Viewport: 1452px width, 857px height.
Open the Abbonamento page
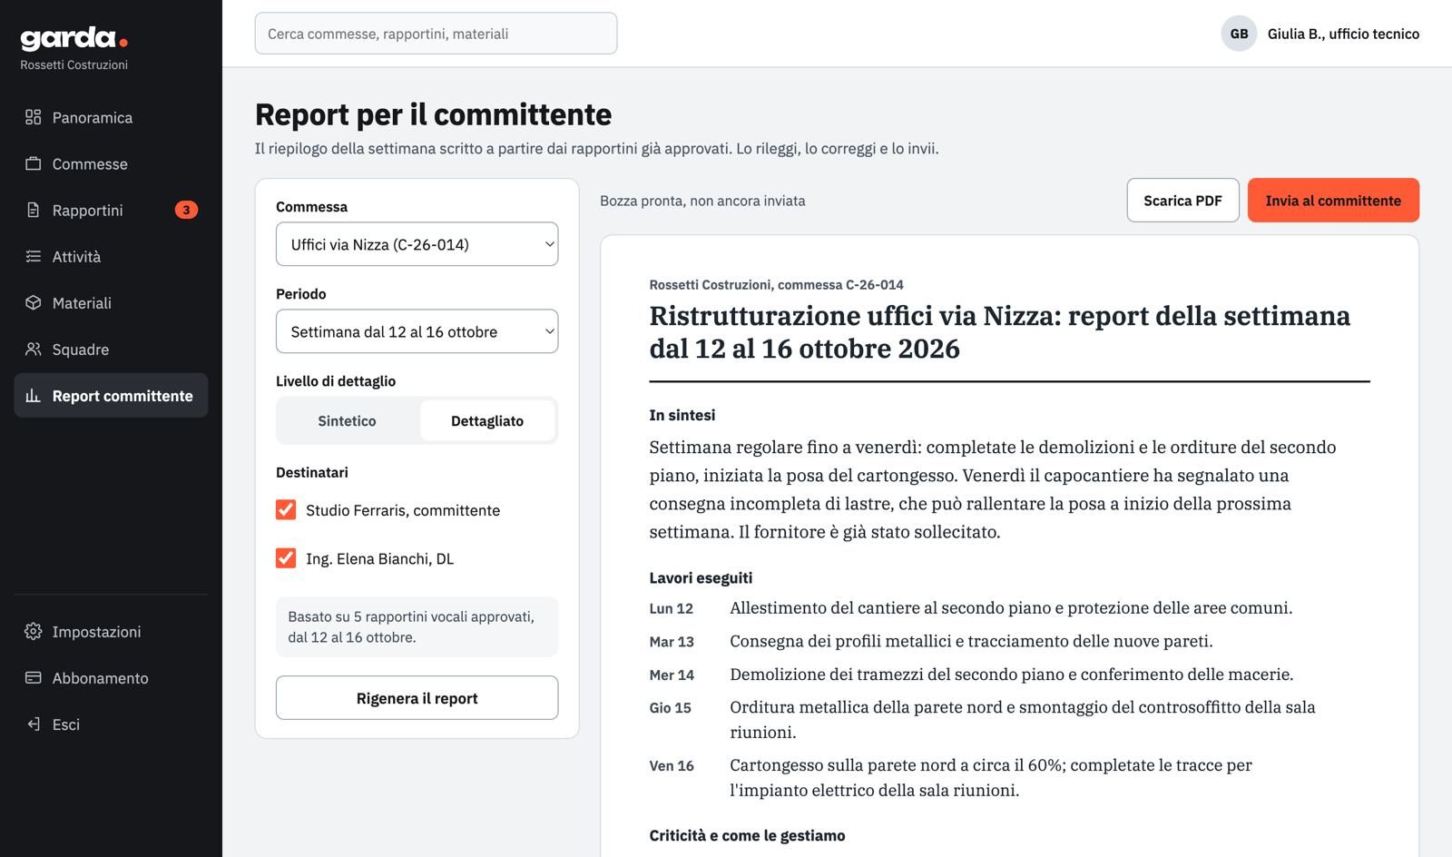[x=111, y=677]
